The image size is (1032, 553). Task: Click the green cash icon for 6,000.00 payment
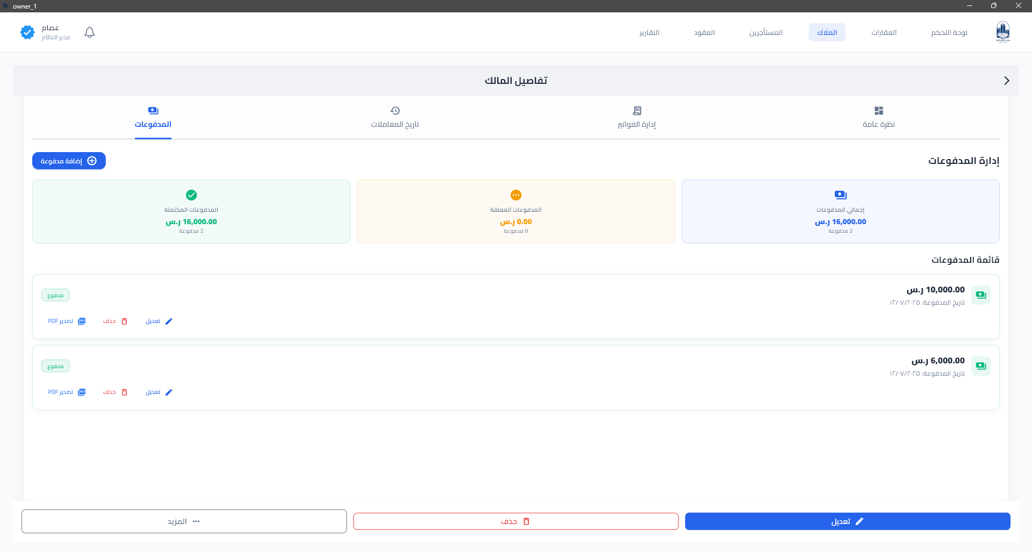coord(981,366)
